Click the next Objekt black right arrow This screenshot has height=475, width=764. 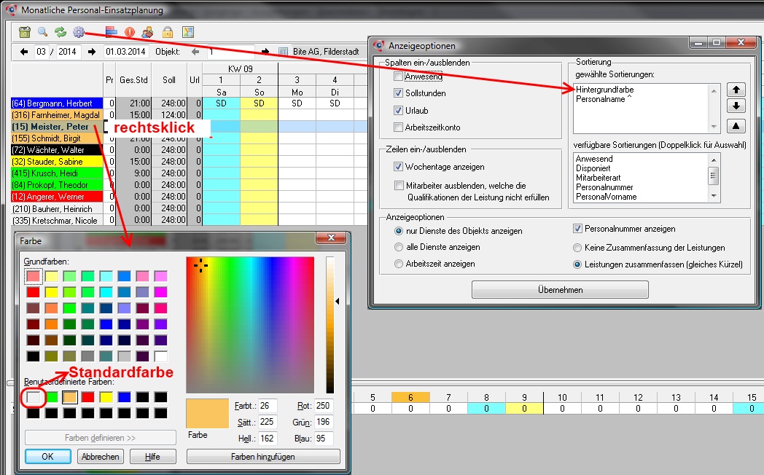point(265,52)
